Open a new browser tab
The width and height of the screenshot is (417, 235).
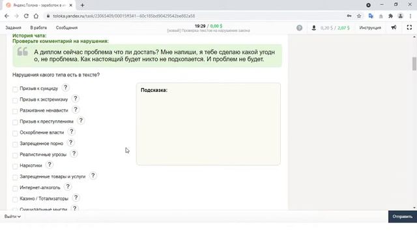pyautogui.click(x=83, y=5)
